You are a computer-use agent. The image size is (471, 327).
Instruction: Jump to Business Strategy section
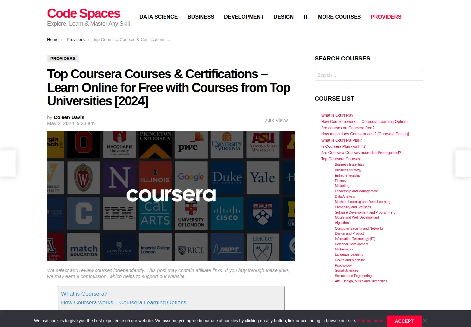tap(348, 170)
